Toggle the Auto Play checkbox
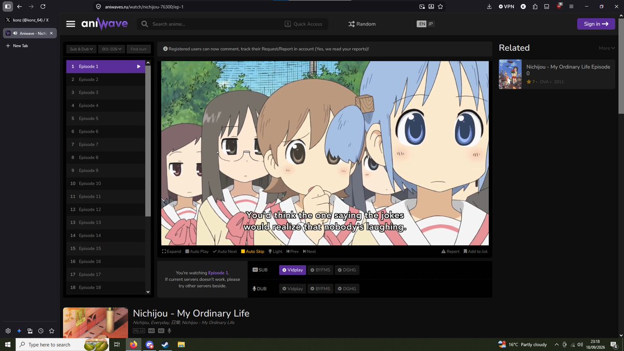This screenshot has height=351, width=624. click(x=197, y=252)
